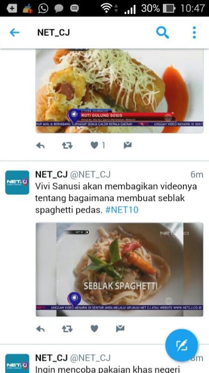Screen dimensions: 209x373
Task: Unlike the Roti Gulung Sosis tweet heart
Action: 94,145
